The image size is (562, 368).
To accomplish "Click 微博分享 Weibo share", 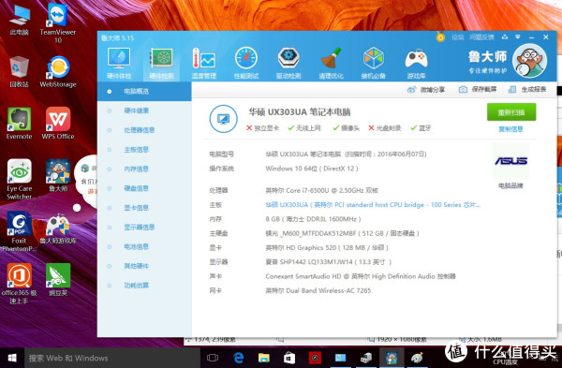I will [426, 90].
